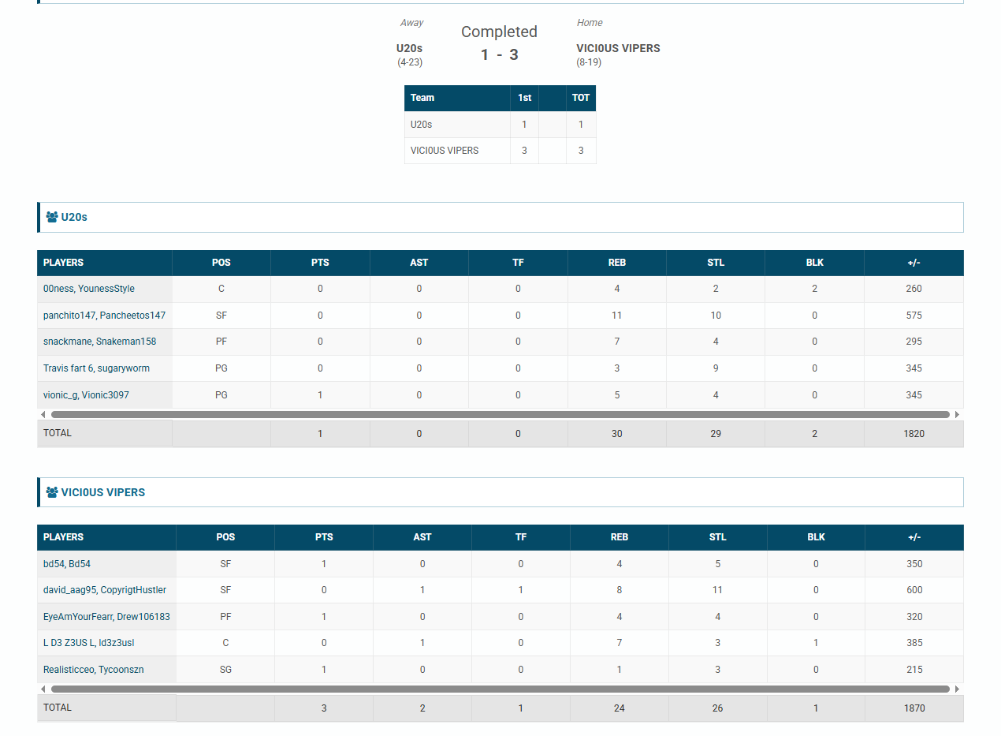Open player 00ness, YounessStyle profile

[89, 289]
